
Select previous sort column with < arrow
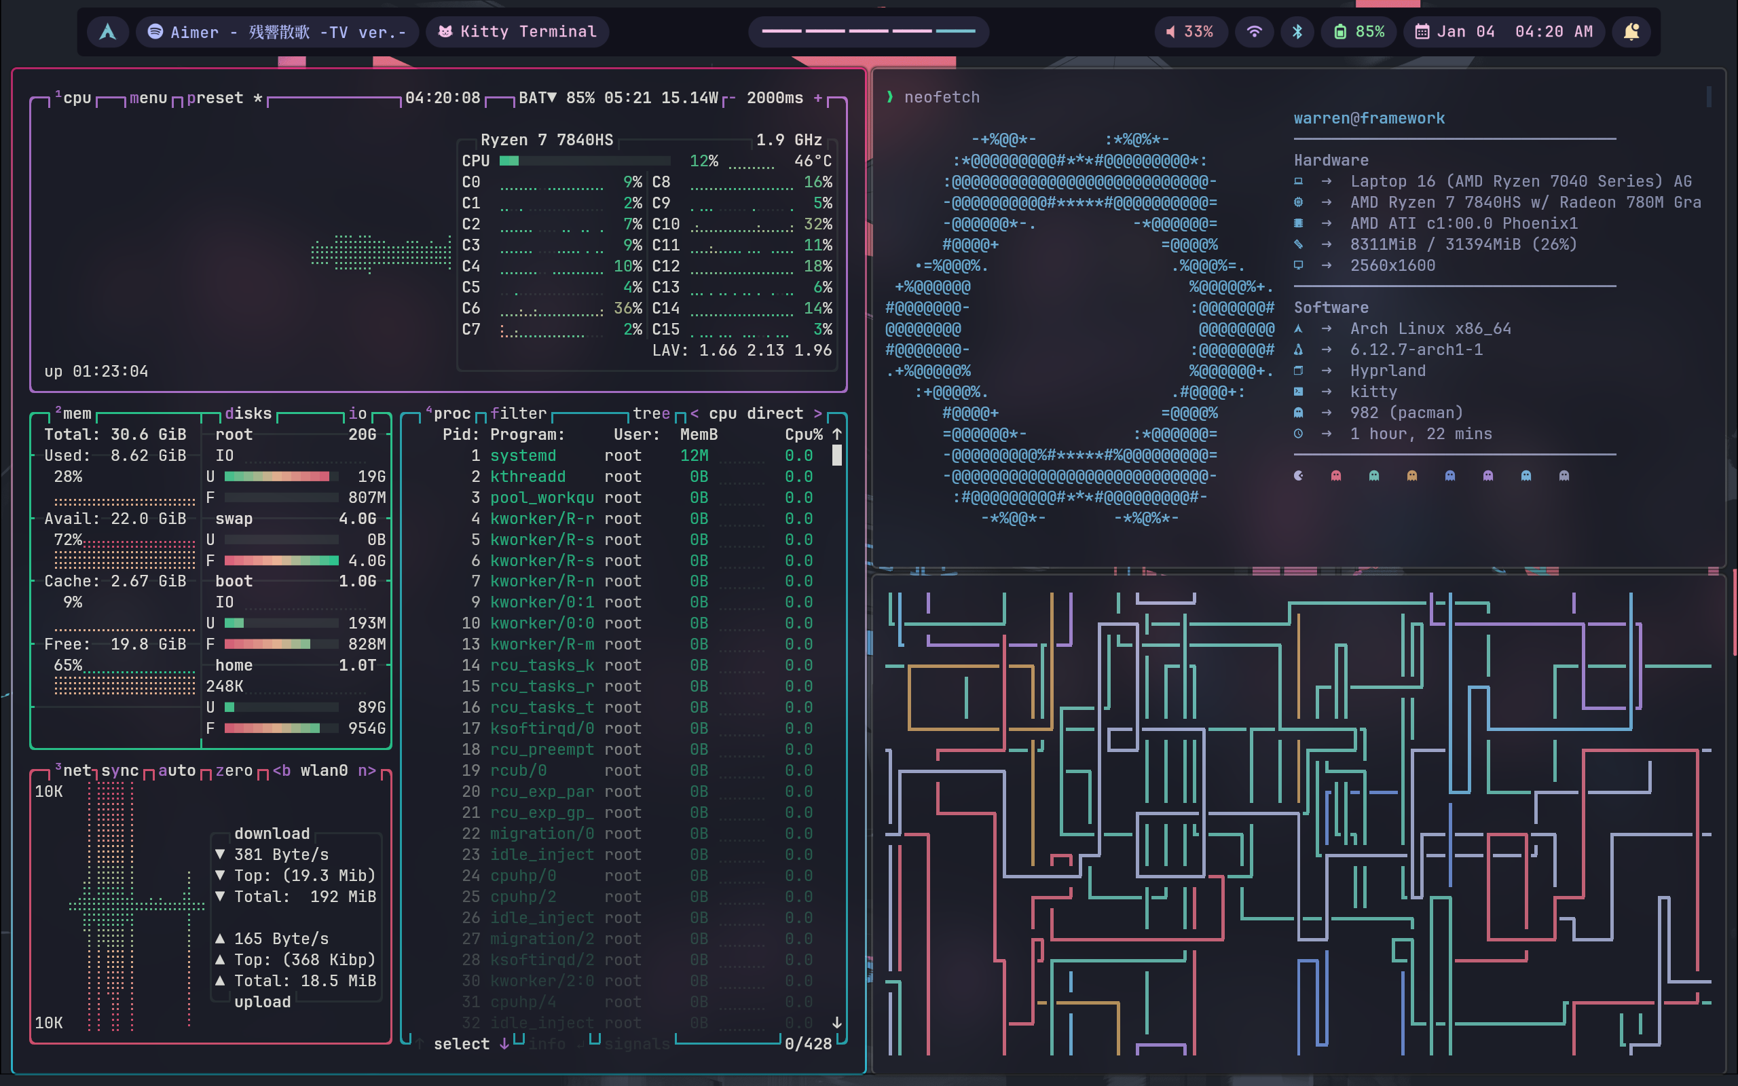click(695, 414)
